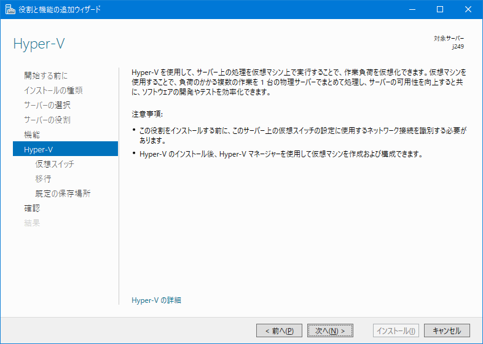The image size is (483, 344).
Task: Open the サーバーの選択 step
Action: (47, 105)
